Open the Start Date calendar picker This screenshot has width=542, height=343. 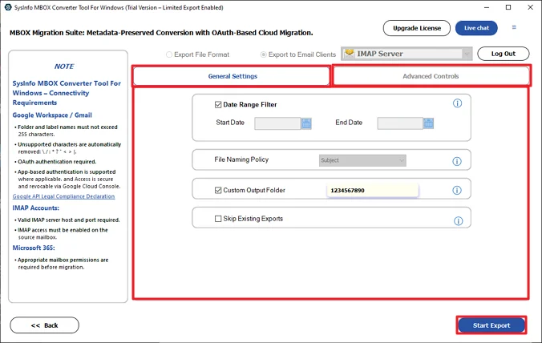pyautogui.click(x=306, y=123)
